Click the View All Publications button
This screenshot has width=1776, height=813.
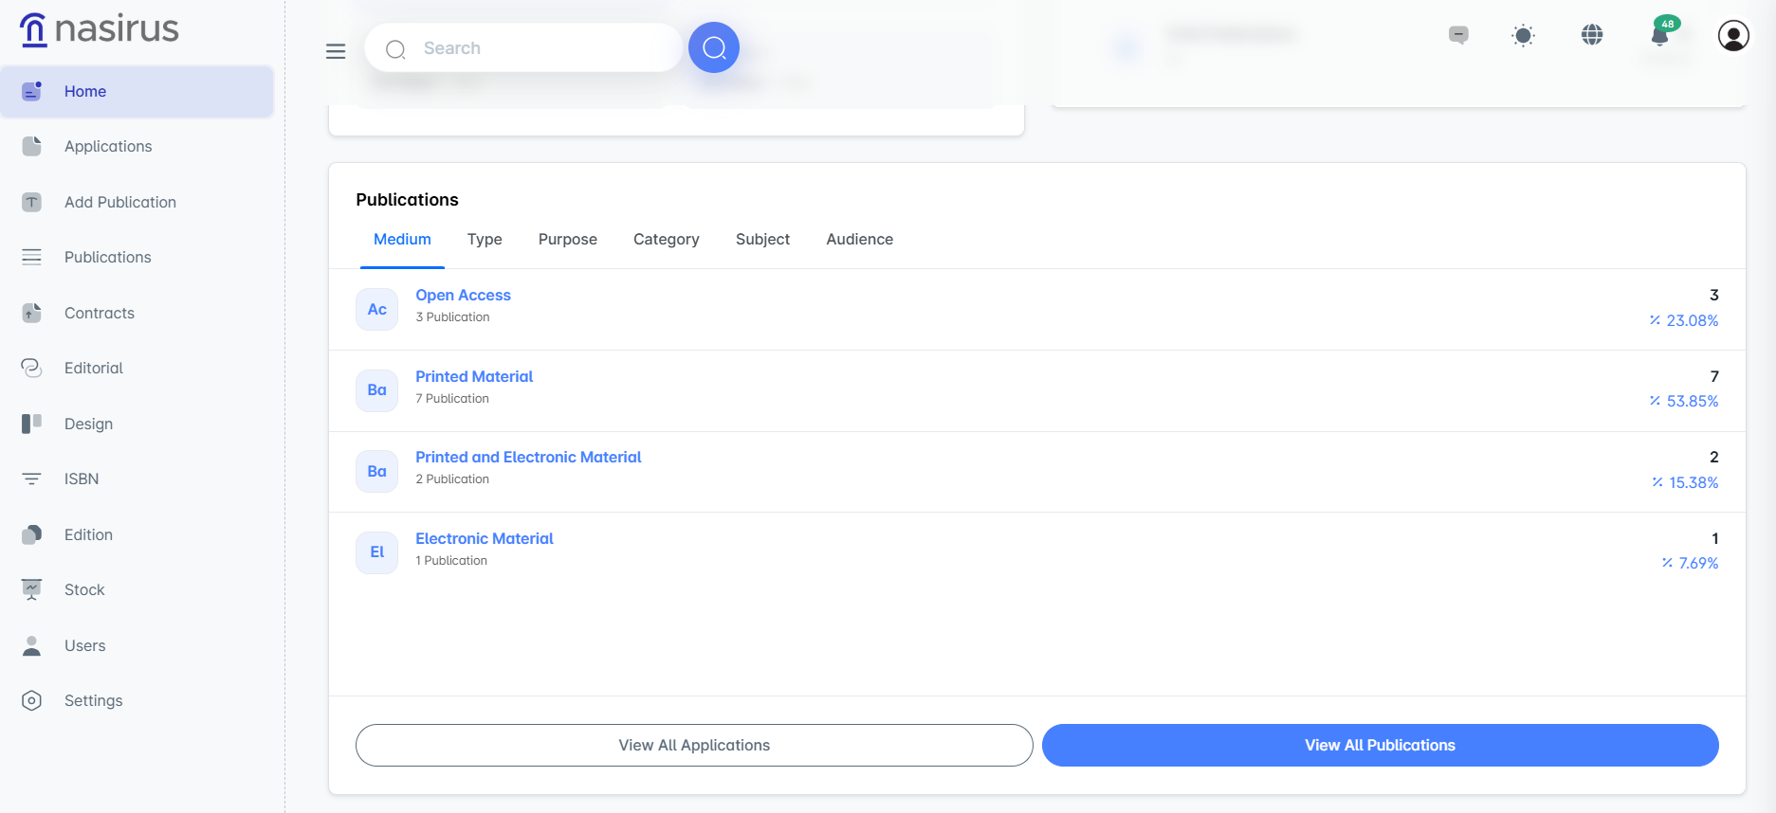(1380, 745)
